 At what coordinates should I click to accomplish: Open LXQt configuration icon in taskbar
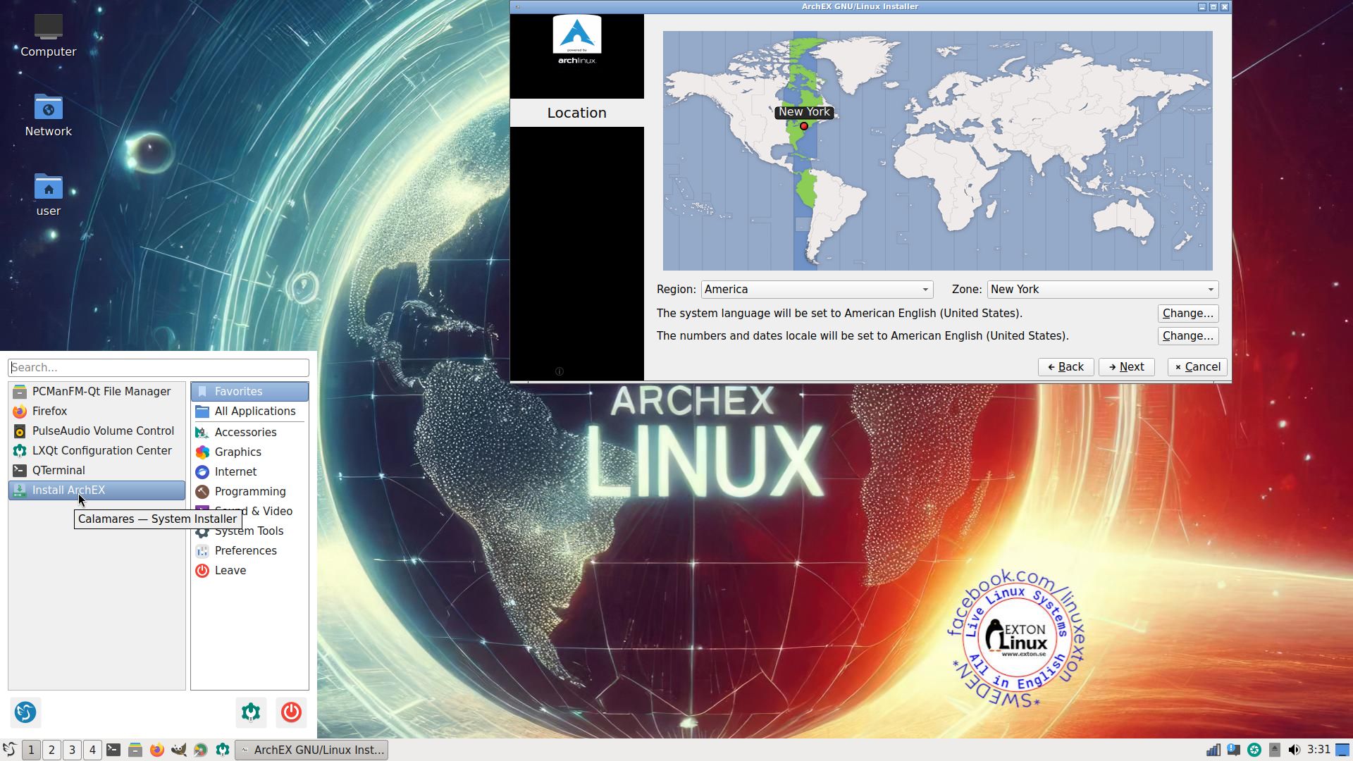pyautogui.click(x=223, y=750)
